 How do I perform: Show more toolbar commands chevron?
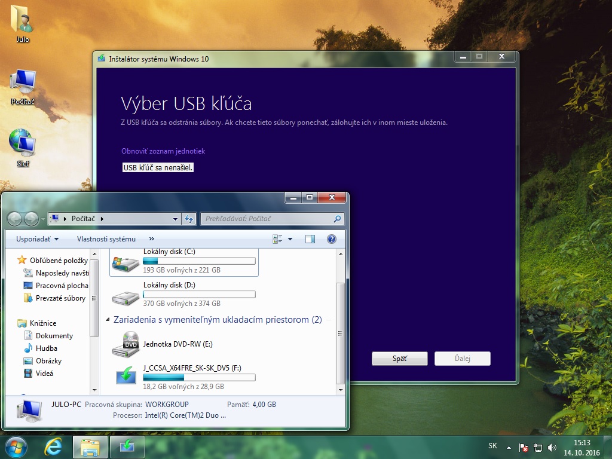point(151,239)
